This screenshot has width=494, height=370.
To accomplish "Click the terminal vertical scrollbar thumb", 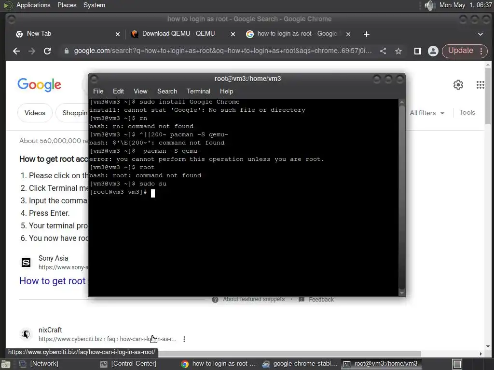I will click(x=402, y=198).
